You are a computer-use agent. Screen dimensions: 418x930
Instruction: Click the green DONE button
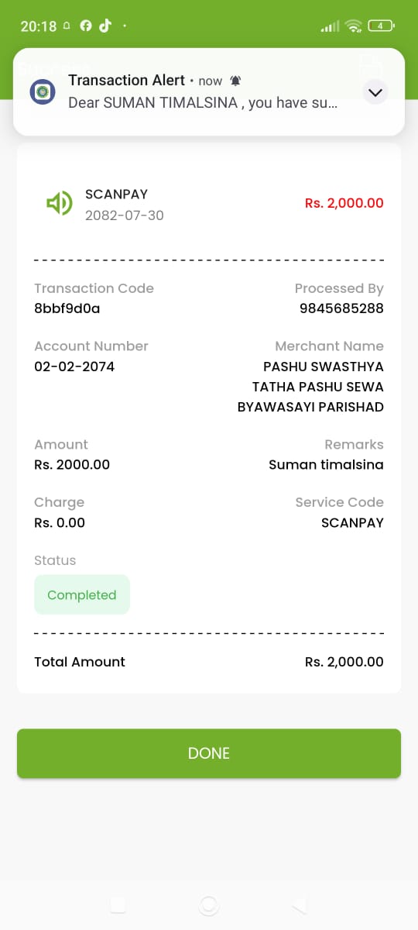[209, 753]
